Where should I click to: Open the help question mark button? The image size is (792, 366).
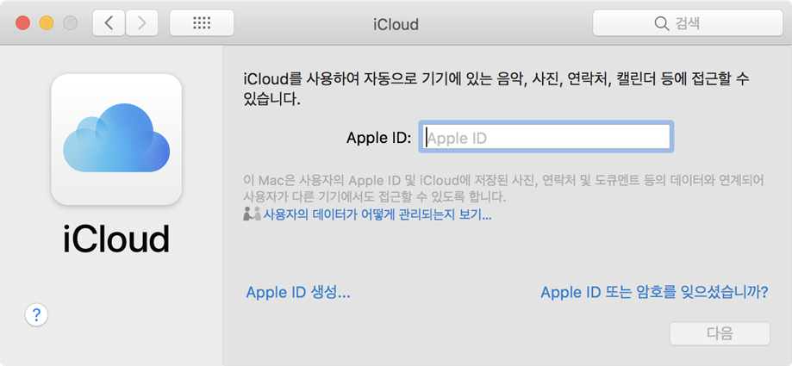tap(36, 315)
